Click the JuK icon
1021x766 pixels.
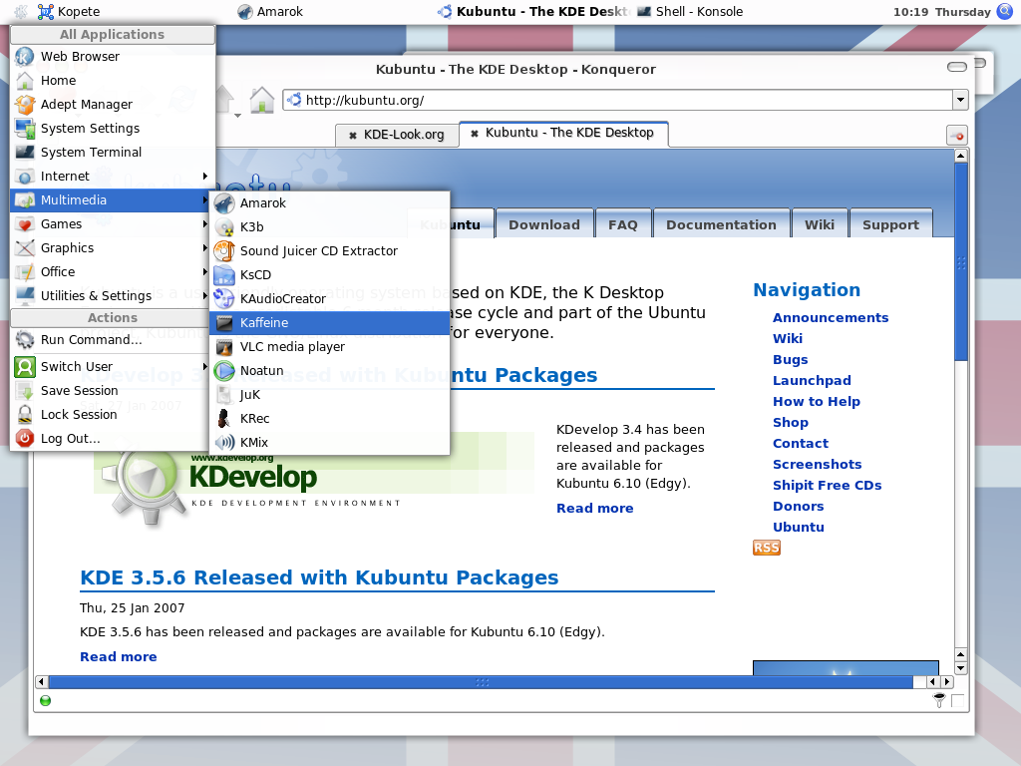click(224, 395)
